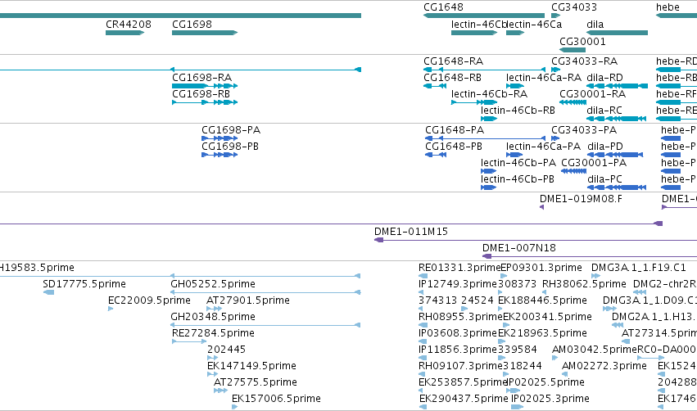The width and height of the screenshot is (697, 411).
Task: Select the dila-PD protein feature
Action: click(x=615, y=155)
